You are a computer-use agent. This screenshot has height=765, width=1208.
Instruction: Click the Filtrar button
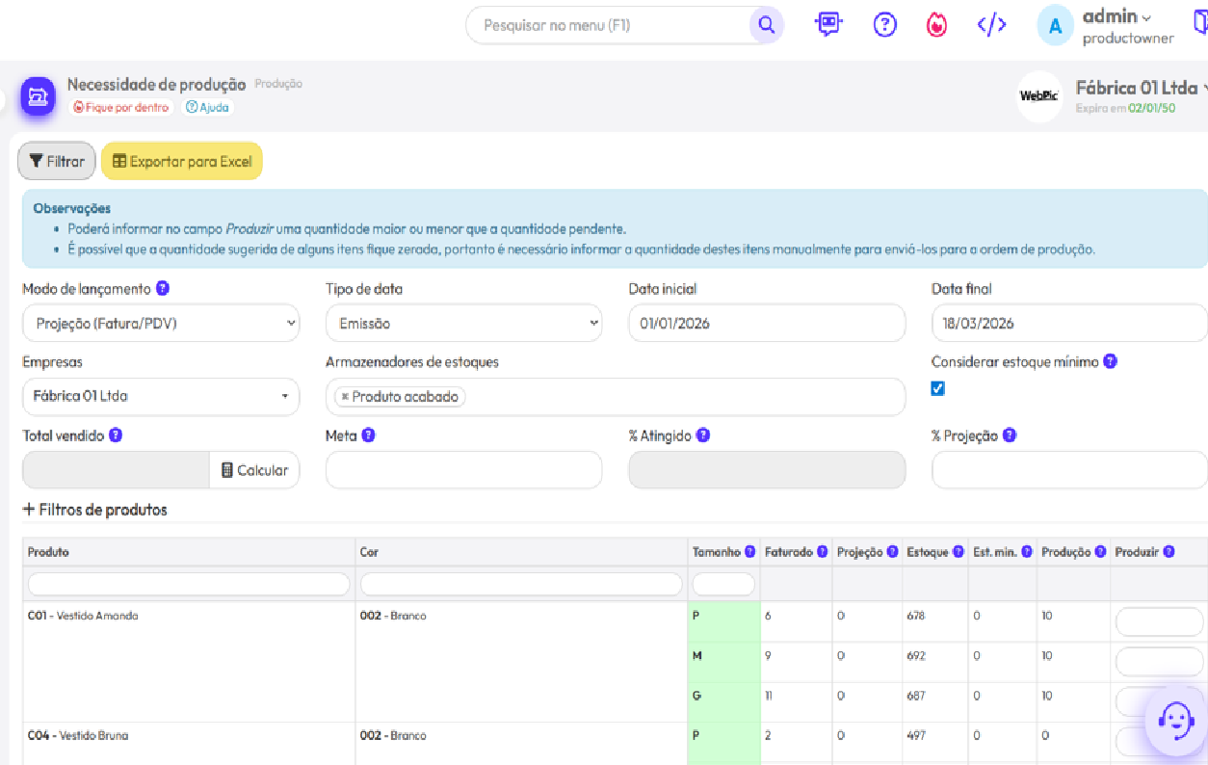(x=57, y=162)
